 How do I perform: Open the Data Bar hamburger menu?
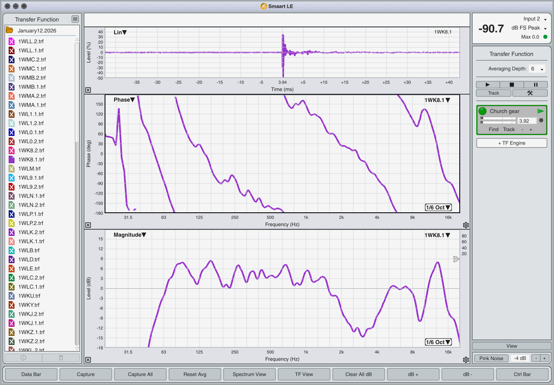pos(75,19)
